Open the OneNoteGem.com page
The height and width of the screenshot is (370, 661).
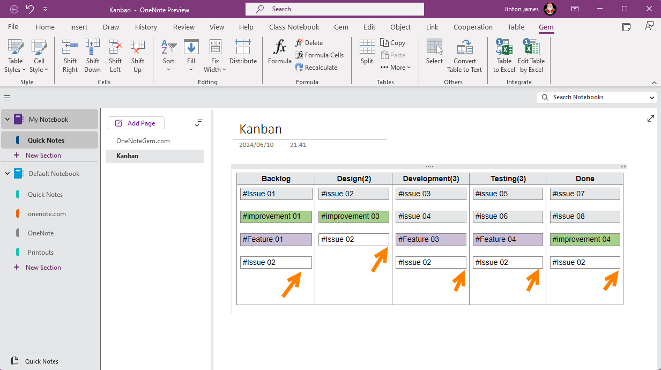click(x=143, y=141)
